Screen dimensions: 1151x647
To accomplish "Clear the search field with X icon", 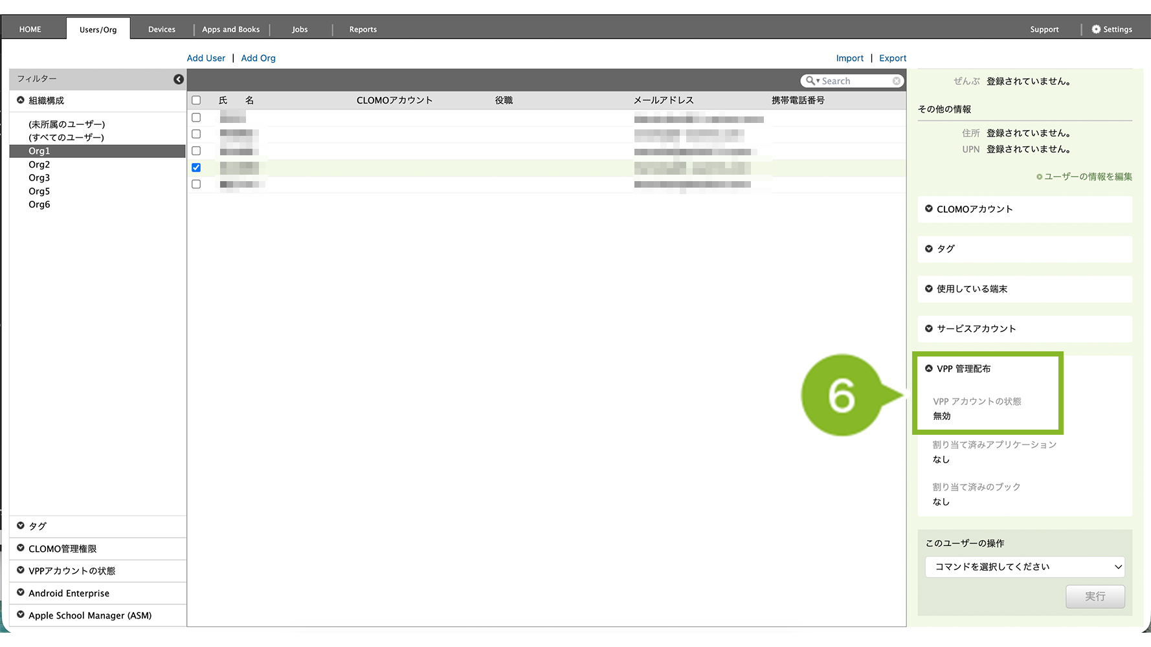I will 897,81.
